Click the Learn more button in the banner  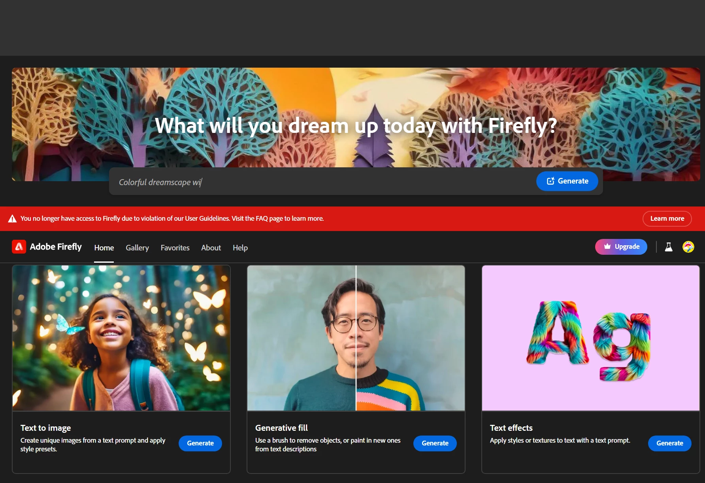[x=667, y=219]
